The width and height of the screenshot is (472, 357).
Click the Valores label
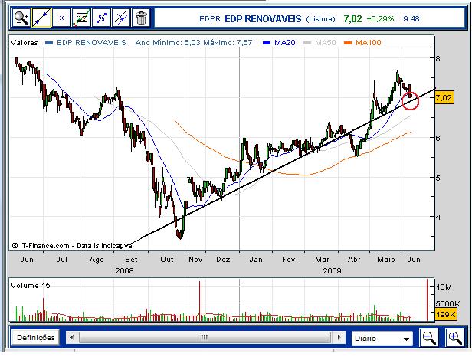pos(25,43)
